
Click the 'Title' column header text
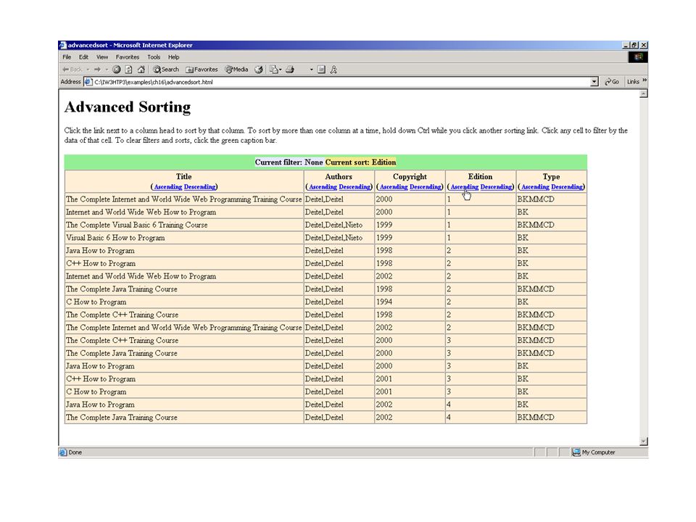tap(183, 177)
